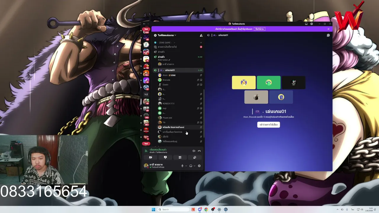
Task: Click the button in the purple banner
Action: (260, 29)
